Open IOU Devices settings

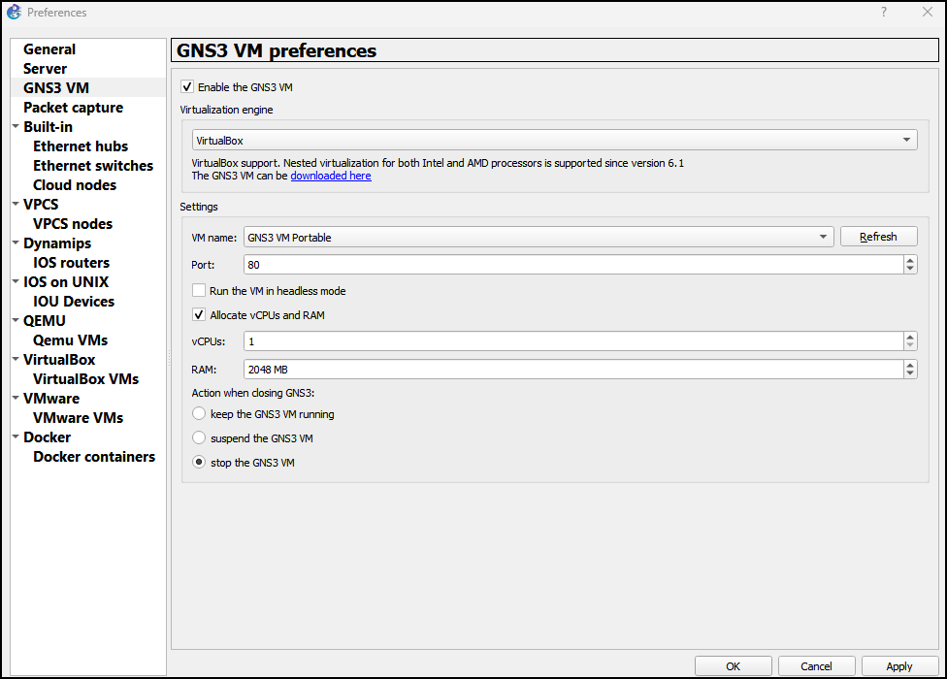(74, 301)
